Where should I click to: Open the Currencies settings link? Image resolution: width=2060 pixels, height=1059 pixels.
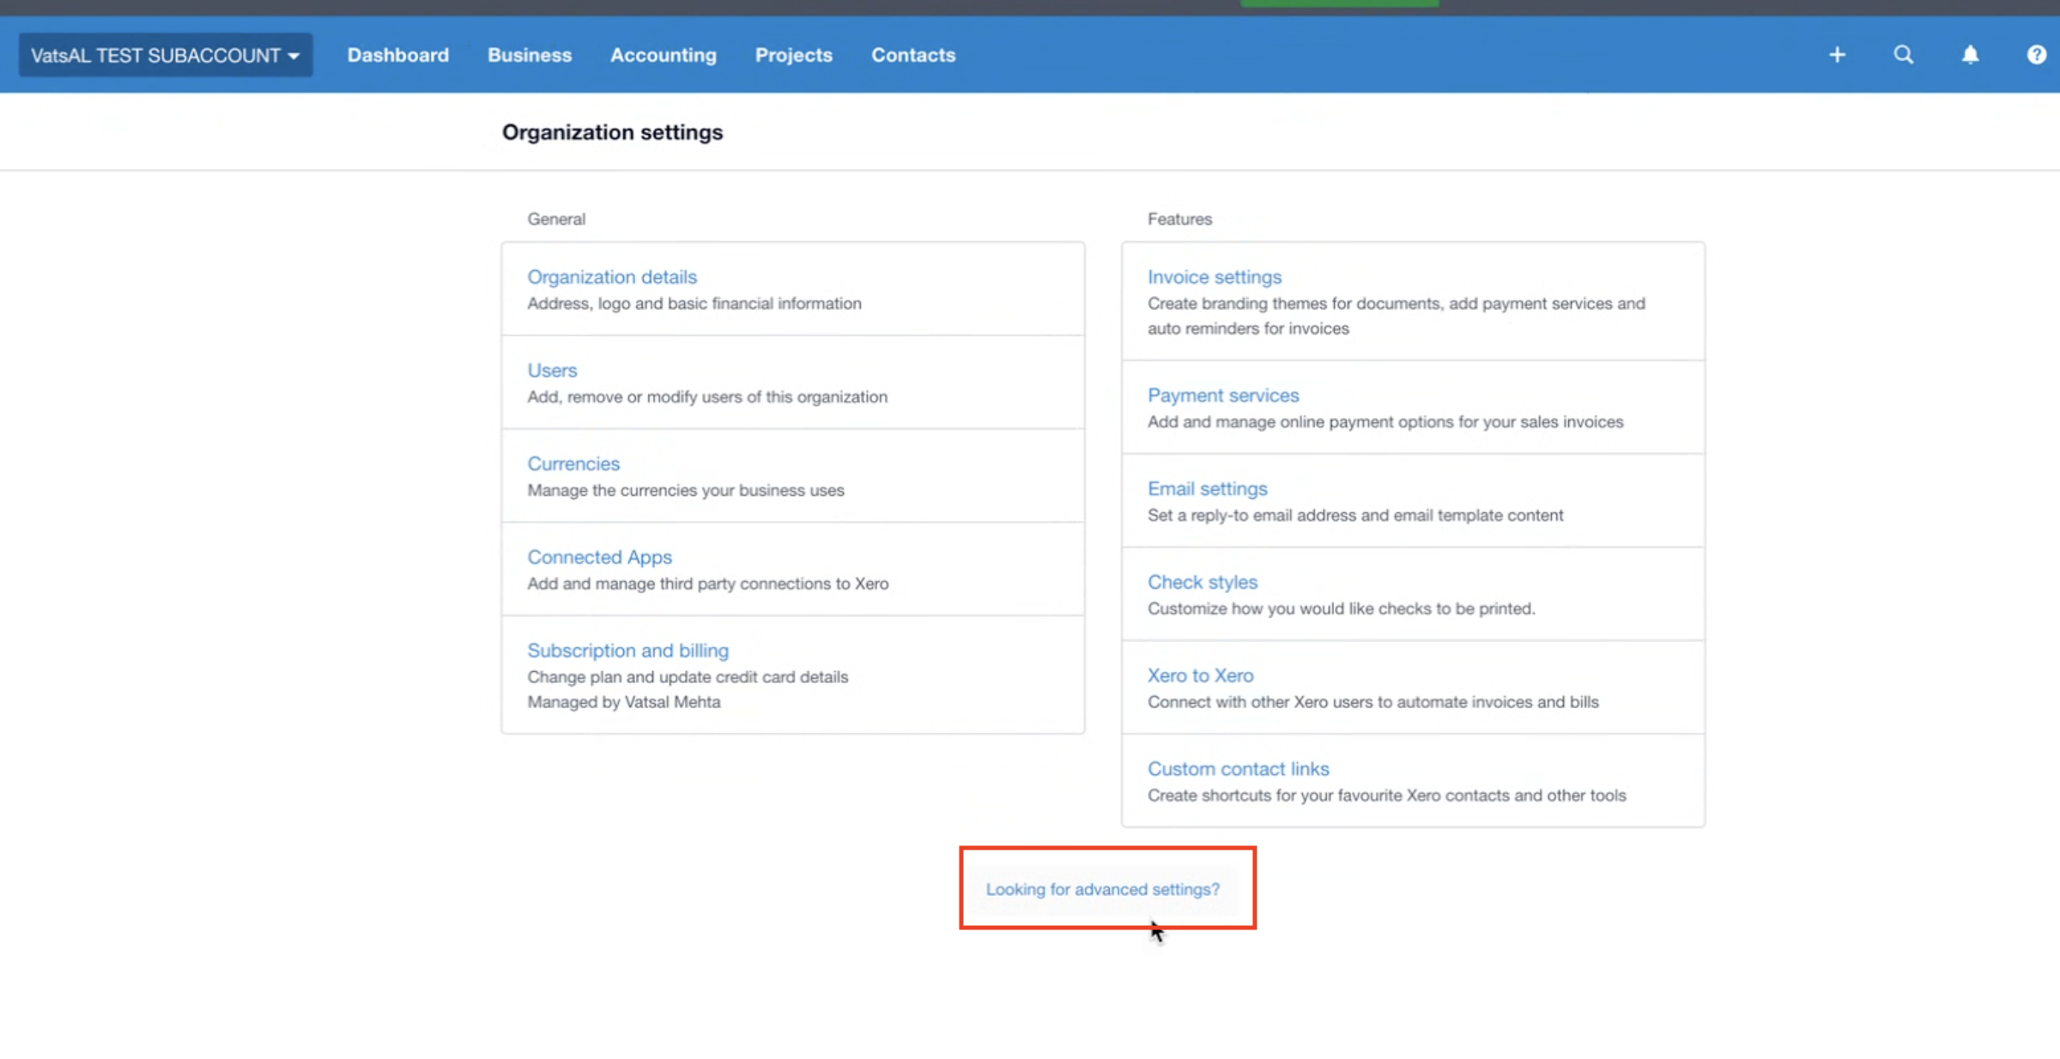(x=573, y=463)
